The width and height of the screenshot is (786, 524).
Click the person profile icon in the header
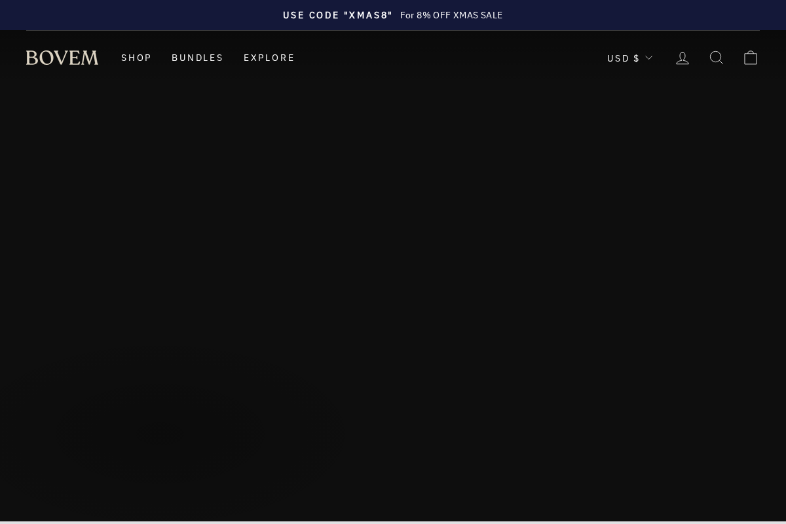click(x=683, y=58)
